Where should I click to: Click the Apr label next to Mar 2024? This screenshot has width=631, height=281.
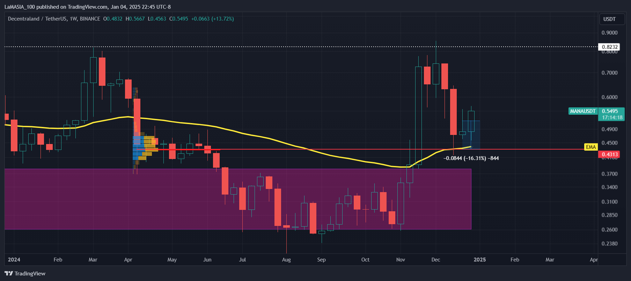click(128, 260)
